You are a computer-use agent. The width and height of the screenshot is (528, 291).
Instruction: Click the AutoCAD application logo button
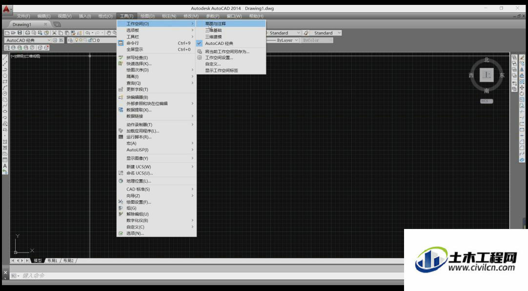pyautogui.click(x=6, y=9)
